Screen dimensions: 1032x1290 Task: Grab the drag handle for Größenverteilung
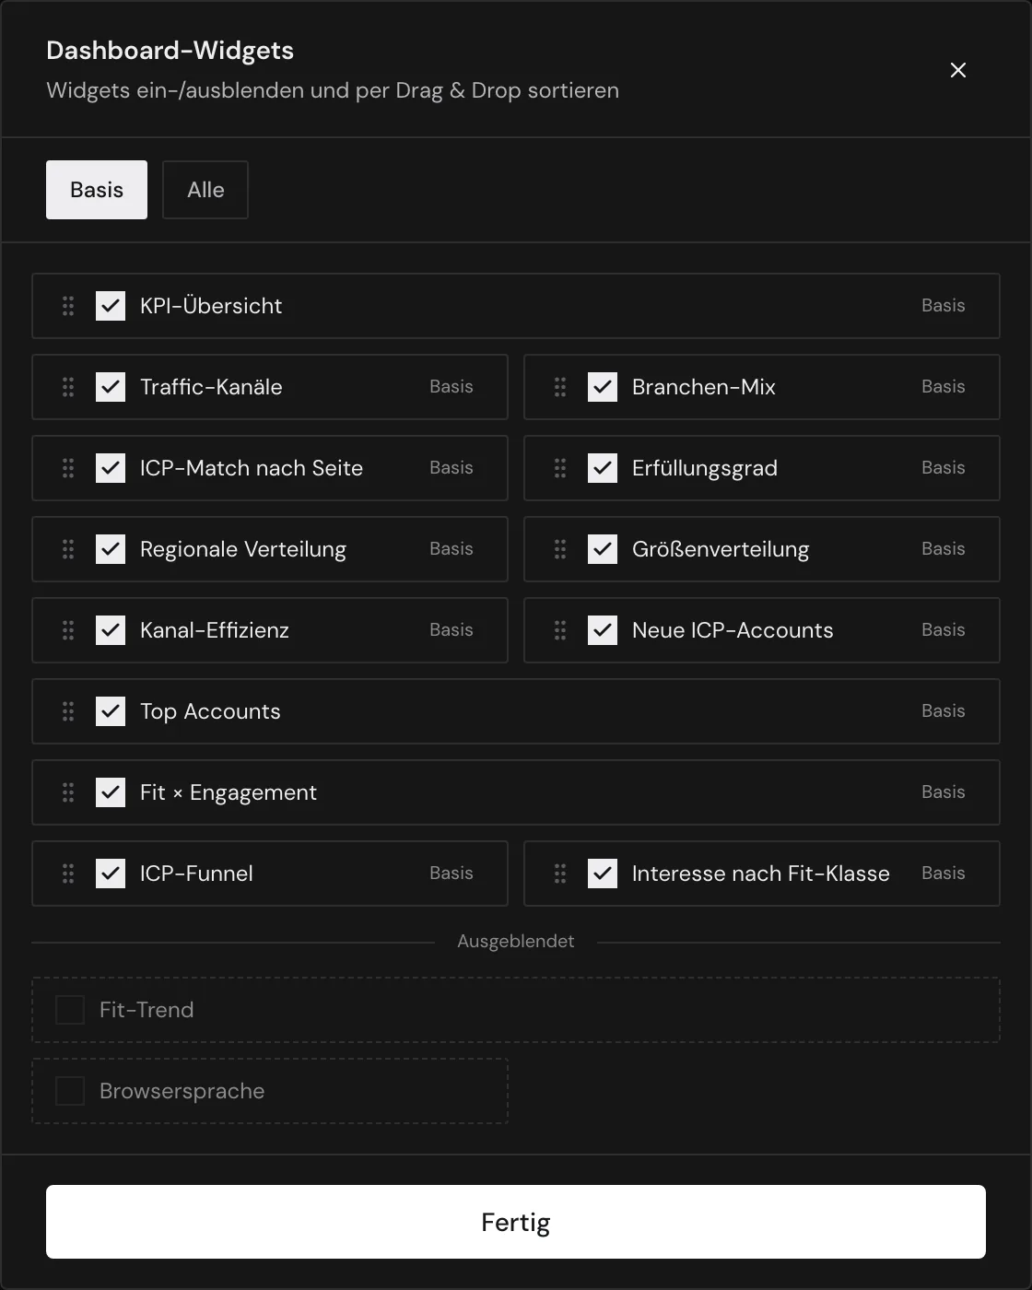click(560, 549)
